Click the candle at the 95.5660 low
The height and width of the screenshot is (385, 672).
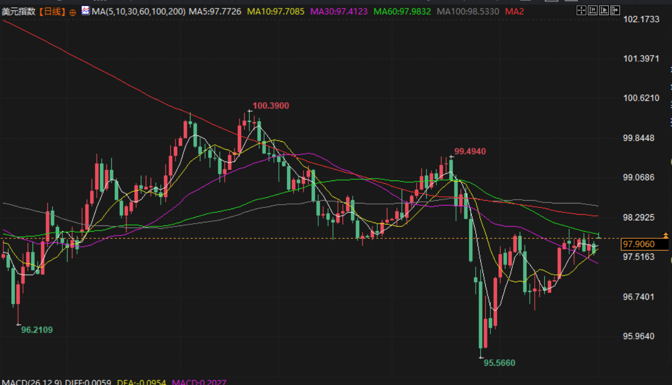(x=481, y=316)
